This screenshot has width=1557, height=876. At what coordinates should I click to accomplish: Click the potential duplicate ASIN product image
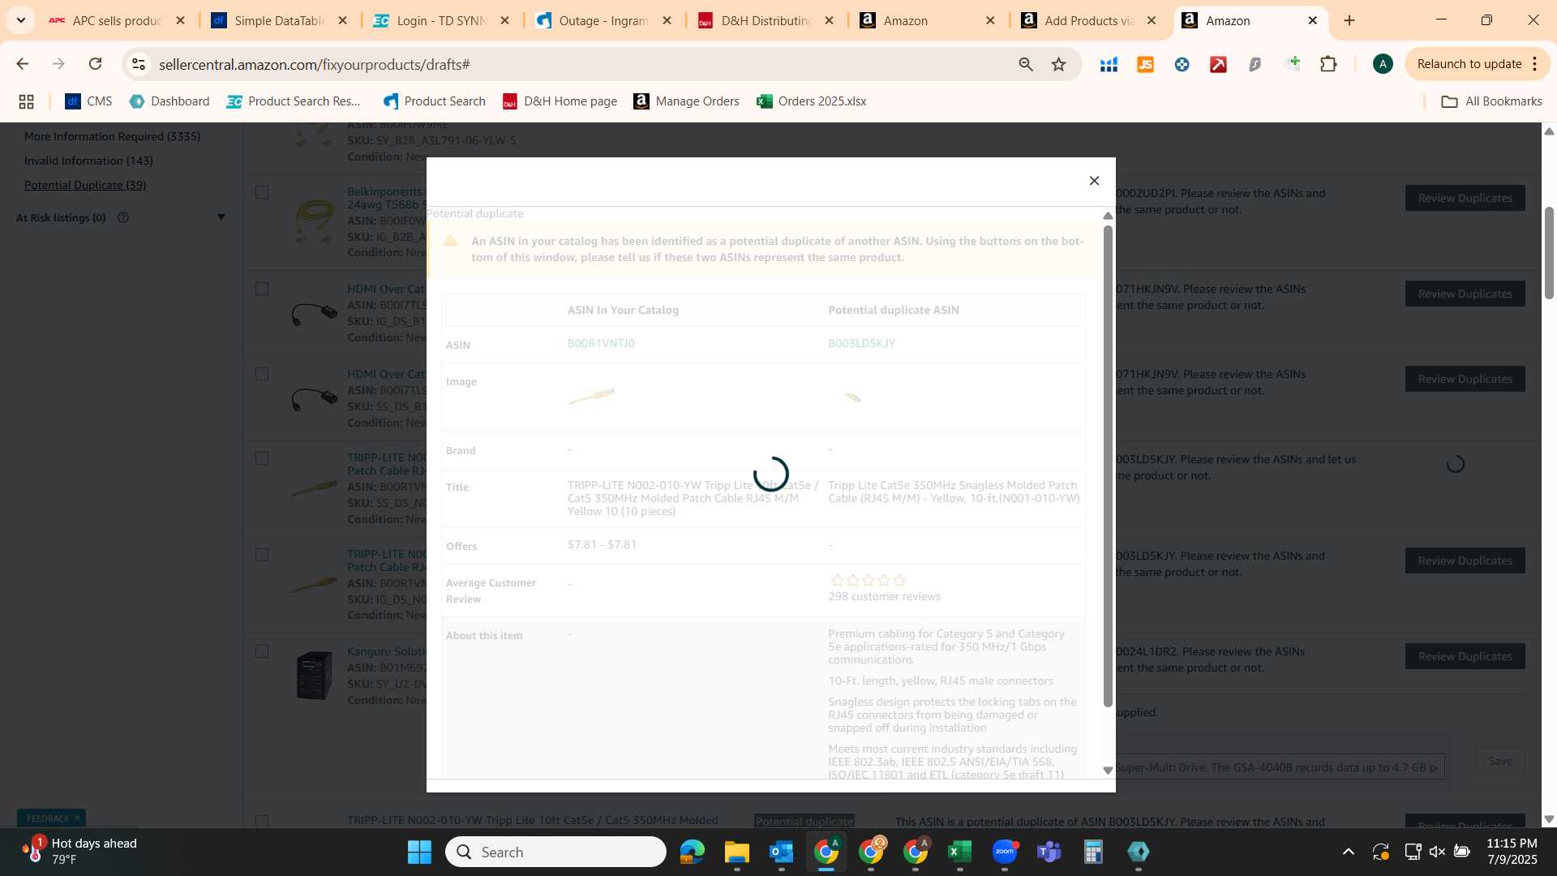coord(852,397)
